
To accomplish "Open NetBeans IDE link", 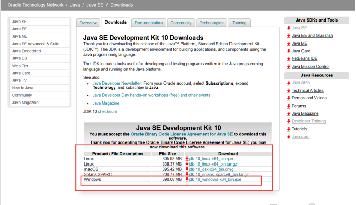I will tap(305, 58).
